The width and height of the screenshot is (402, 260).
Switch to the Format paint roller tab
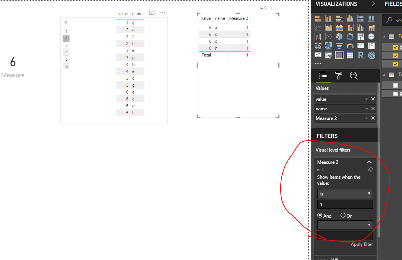(338, 76)
